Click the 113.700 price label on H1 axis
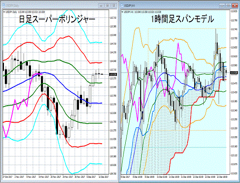The height and width of the screenshot is (183, 240). [234, 38]
